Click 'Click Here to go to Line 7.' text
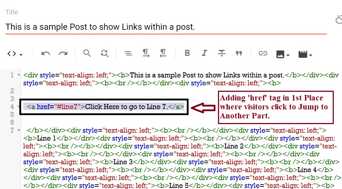 126,107
